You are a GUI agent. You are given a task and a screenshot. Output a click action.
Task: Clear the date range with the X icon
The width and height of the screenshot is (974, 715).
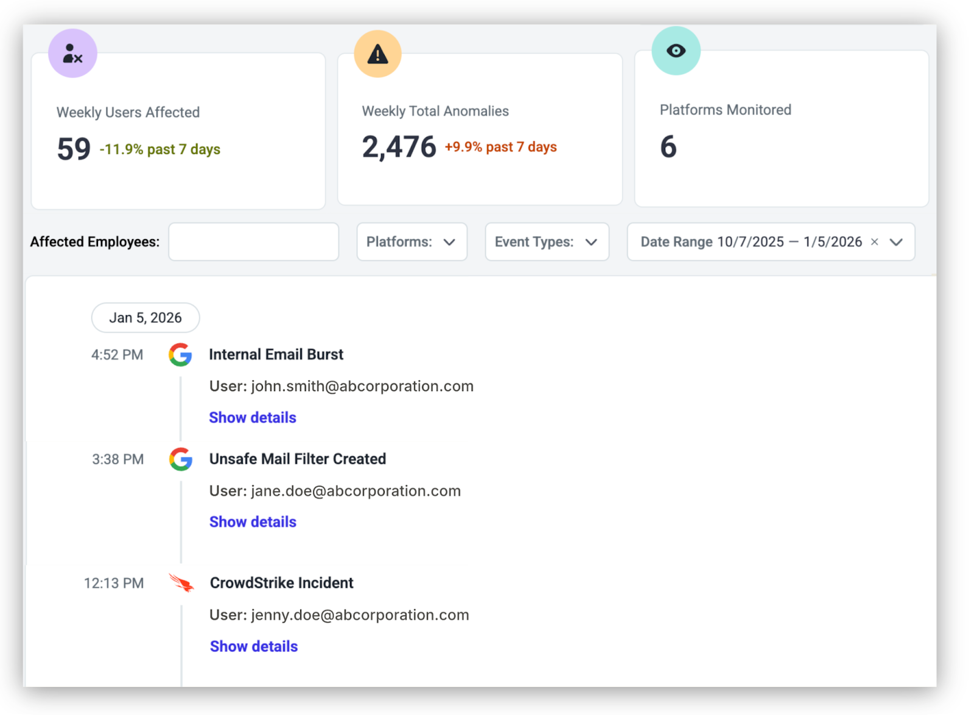click(874, 242)
